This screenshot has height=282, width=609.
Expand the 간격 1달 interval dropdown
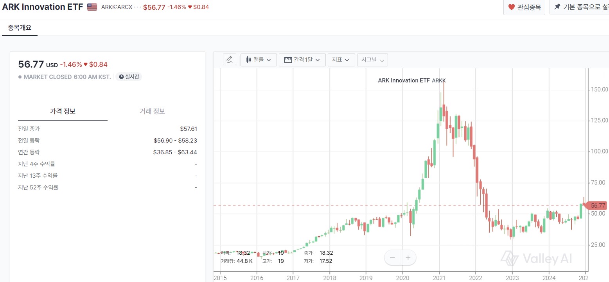[302, 60]
